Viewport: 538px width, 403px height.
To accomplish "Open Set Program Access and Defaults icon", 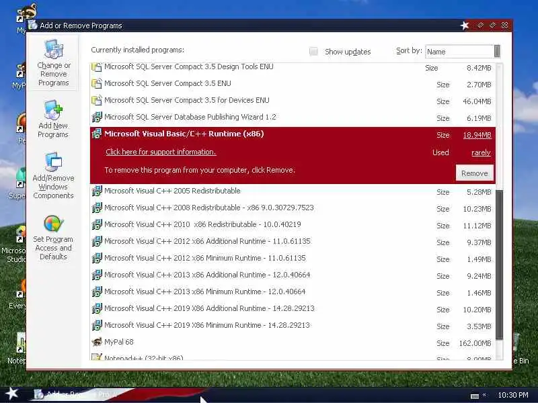I will click(x=53, y=224).
